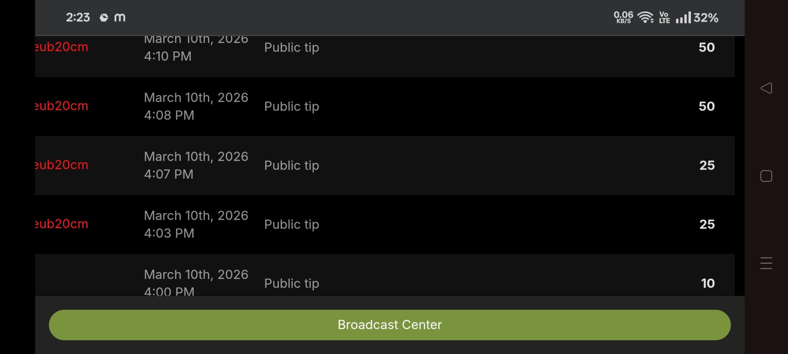Tap the 10 token amount in bottom row
Screen dimensions: 788x354
point(708,283)
